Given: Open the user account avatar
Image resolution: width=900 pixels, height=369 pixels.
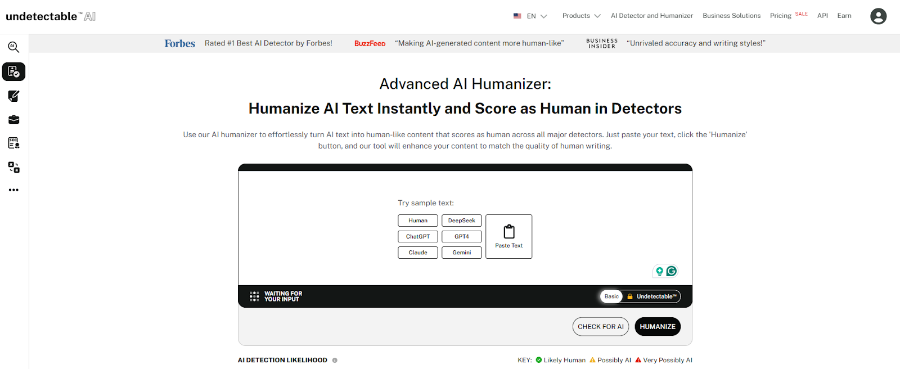Looking at the screenshot, I should coord(878,16).
